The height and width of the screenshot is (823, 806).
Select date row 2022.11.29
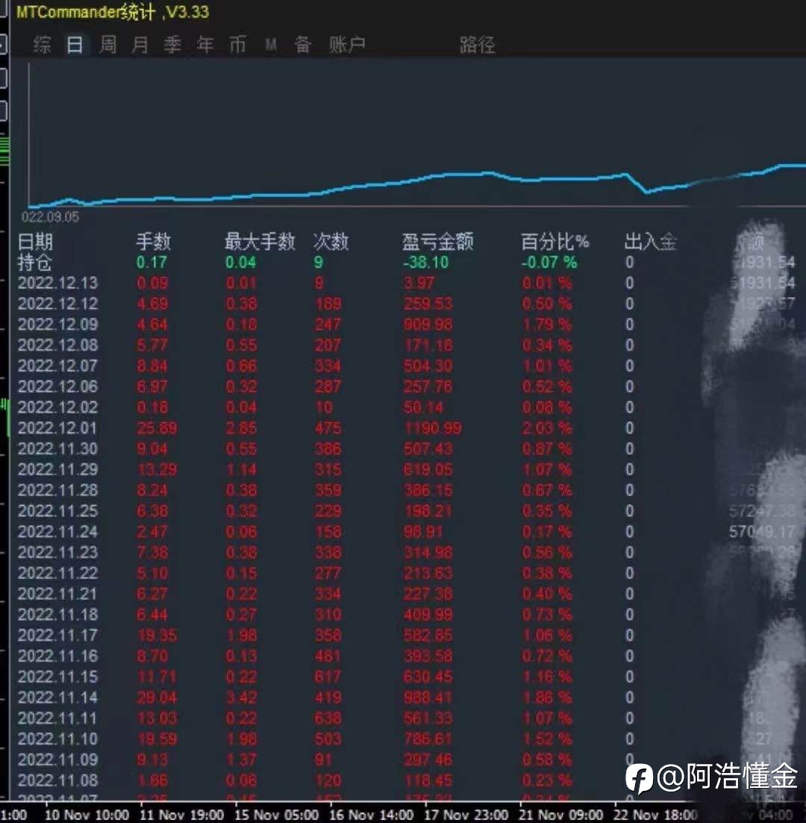click(57, 469)
